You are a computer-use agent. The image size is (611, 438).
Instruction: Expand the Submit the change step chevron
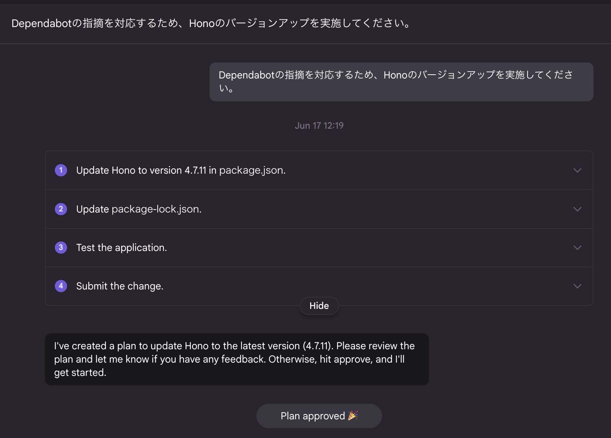(577, 286)
